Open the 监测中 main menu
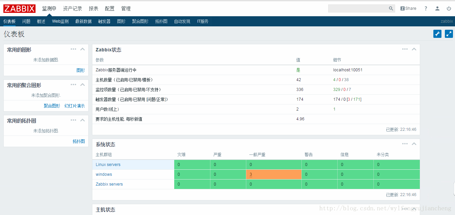Screen dimensions: 455x215 point(49,8)
